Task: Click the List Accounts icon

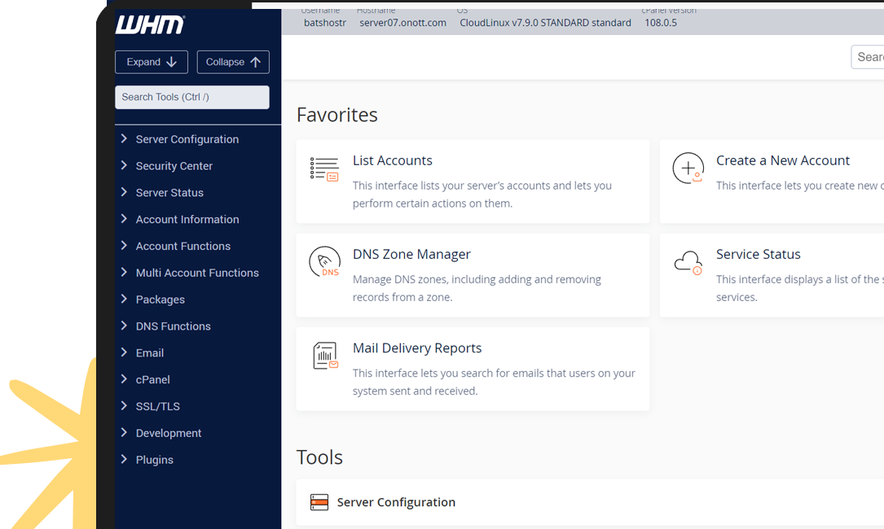Action: click(x=324, y=169)
